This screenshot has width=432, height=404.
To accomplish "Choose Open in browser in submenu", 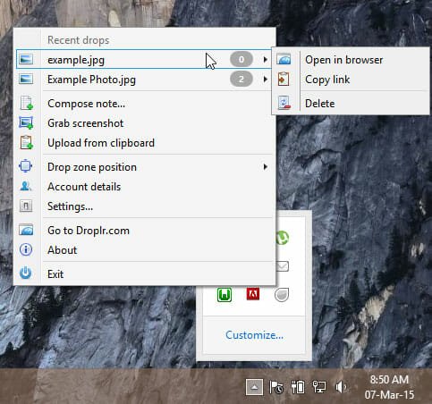I will coord(351,60).
